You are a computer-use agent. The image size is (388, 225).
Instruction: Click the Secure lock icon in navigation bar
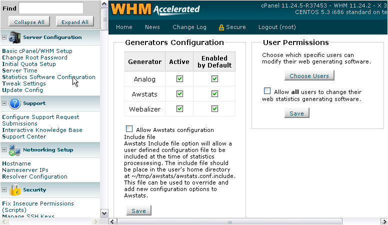tap(221, 27)
